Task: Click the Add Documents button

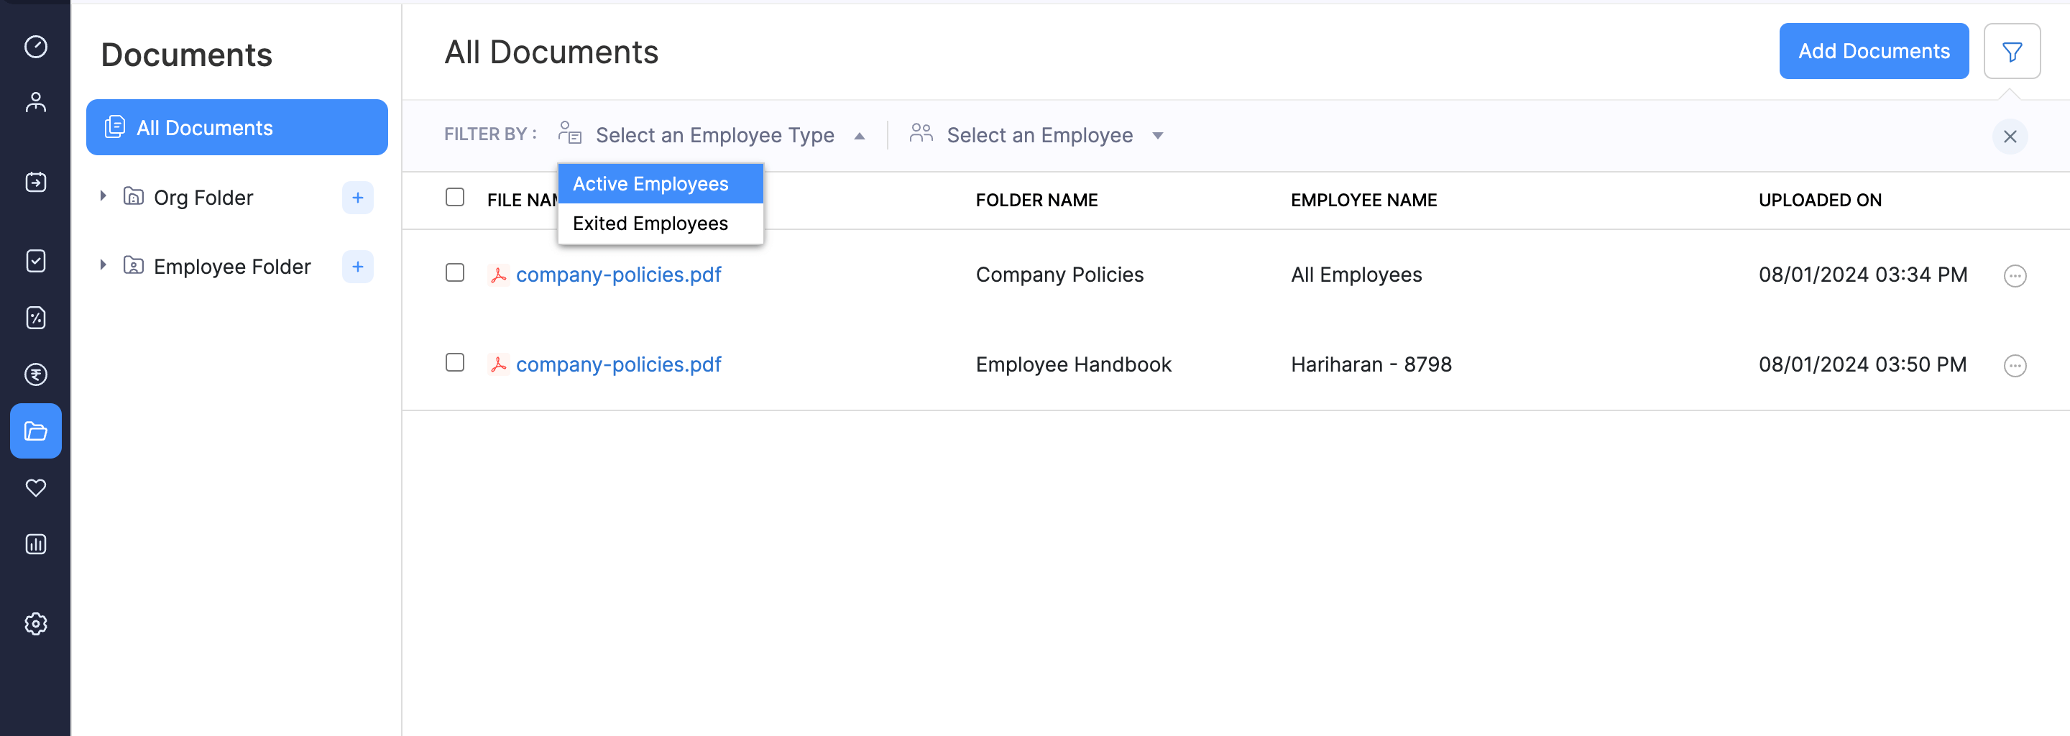Action: (x=1873, y=52)
